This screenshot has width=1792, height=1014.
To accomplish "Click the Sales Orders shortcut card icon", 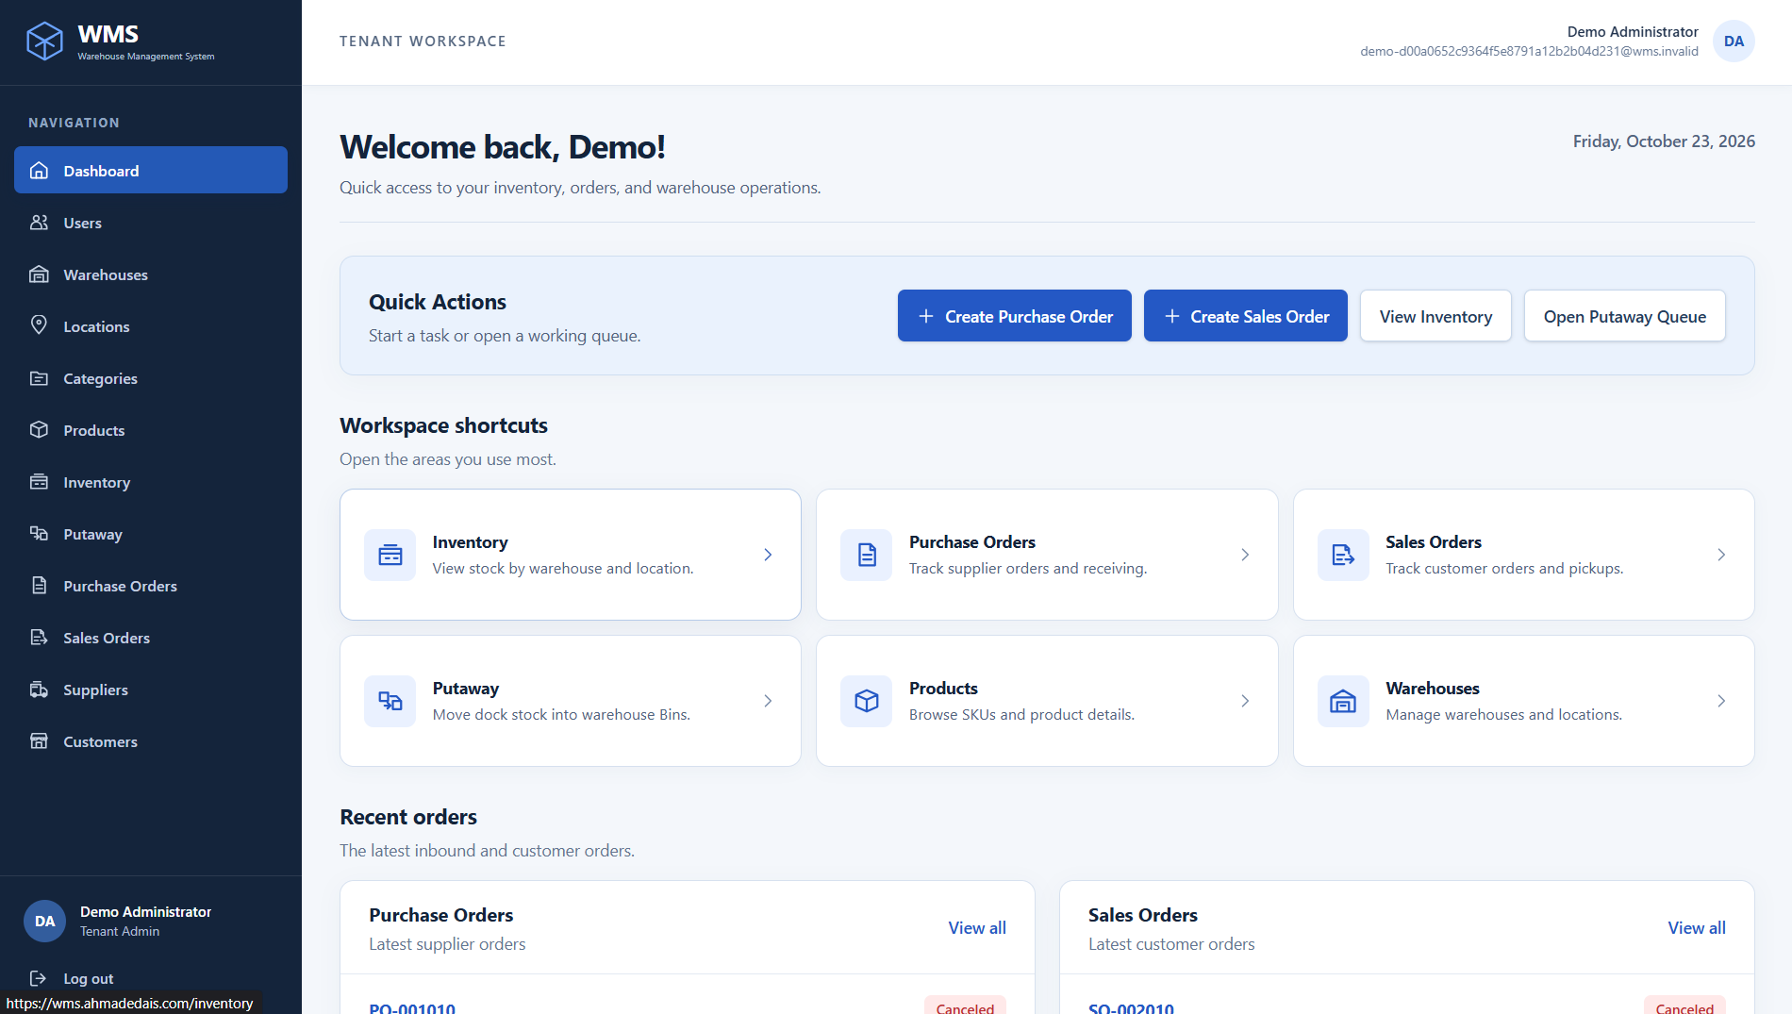I will tap(1343, 555).
